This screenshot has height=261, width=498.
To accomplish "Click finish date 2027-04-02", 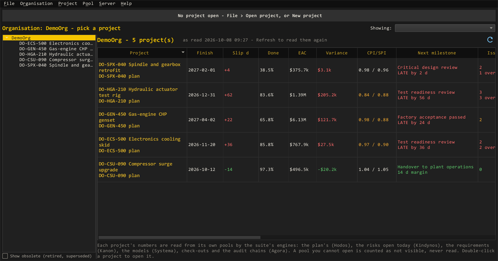I will 202,120.
